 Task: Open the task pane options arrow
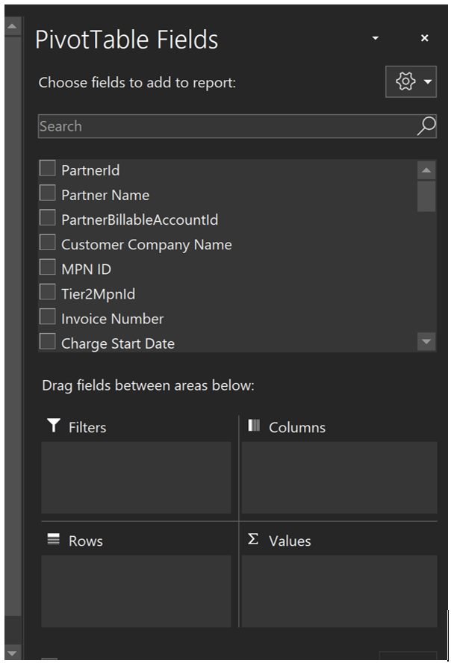click(x=376, y=38)
